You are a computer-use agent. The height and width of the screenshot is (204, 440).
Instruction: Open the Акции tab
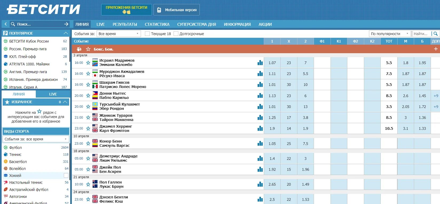pos(265,24)
